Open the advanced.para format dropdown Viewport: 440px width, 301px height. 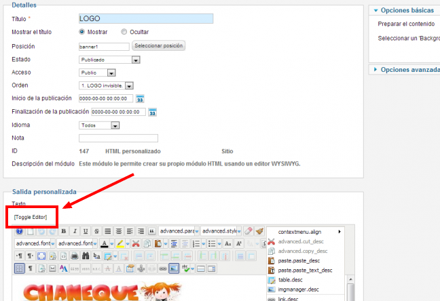pyautogui.click(x=179, y=231)
